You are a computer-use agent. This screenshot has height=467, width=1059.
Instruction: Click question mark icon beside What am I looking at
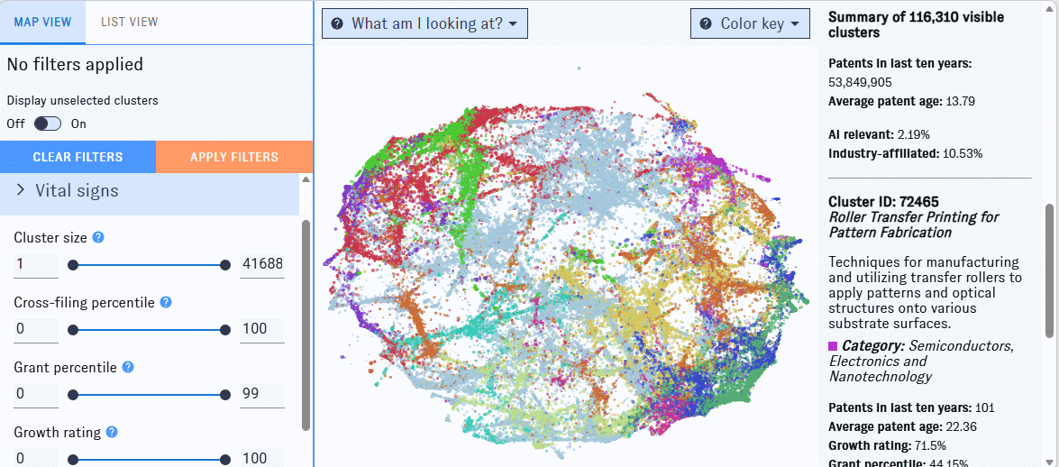(337, 23)
